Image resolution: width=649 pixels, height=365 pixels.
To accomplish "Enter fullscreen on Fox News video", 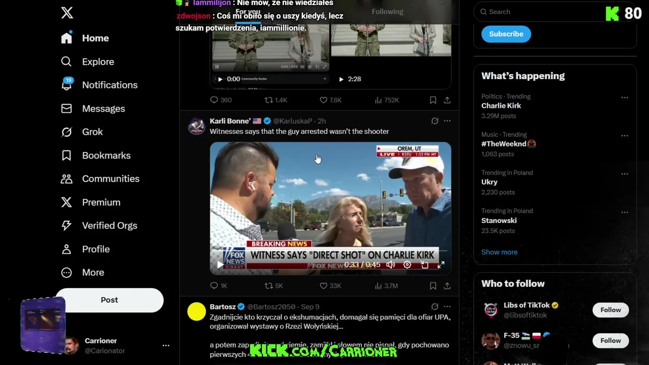I will pos(441,265).
